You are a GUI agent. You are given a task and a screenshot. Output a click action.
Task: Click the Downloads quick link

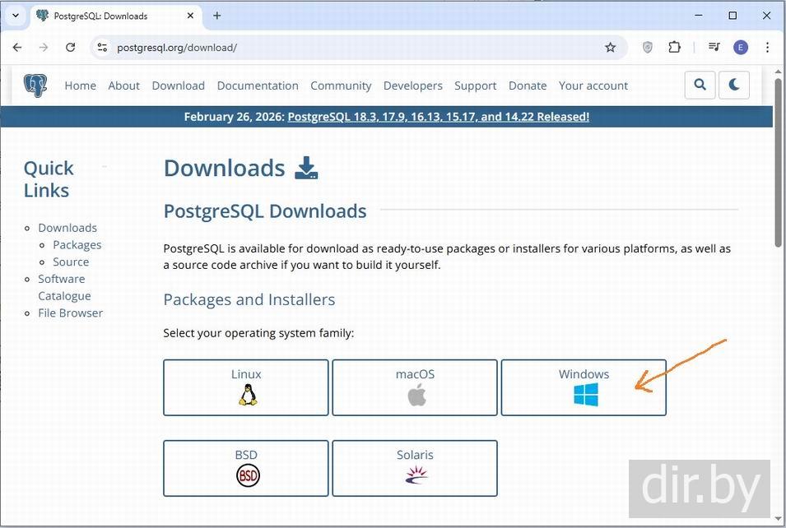click(67, 228)
